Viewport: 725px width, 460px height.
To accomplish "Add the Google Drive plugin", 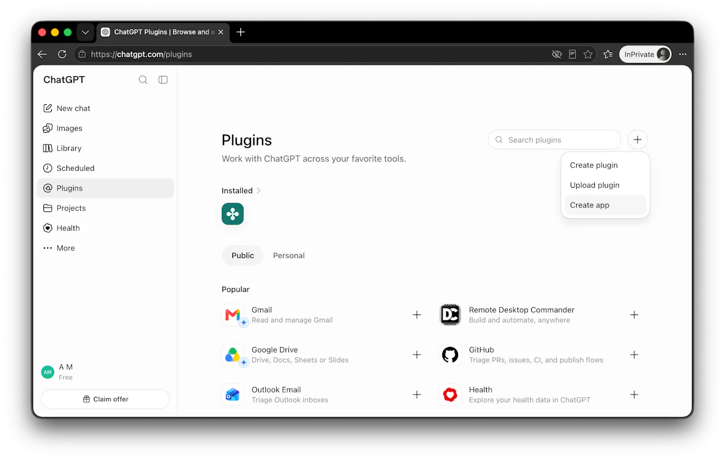I will click(x=417, y=355).
